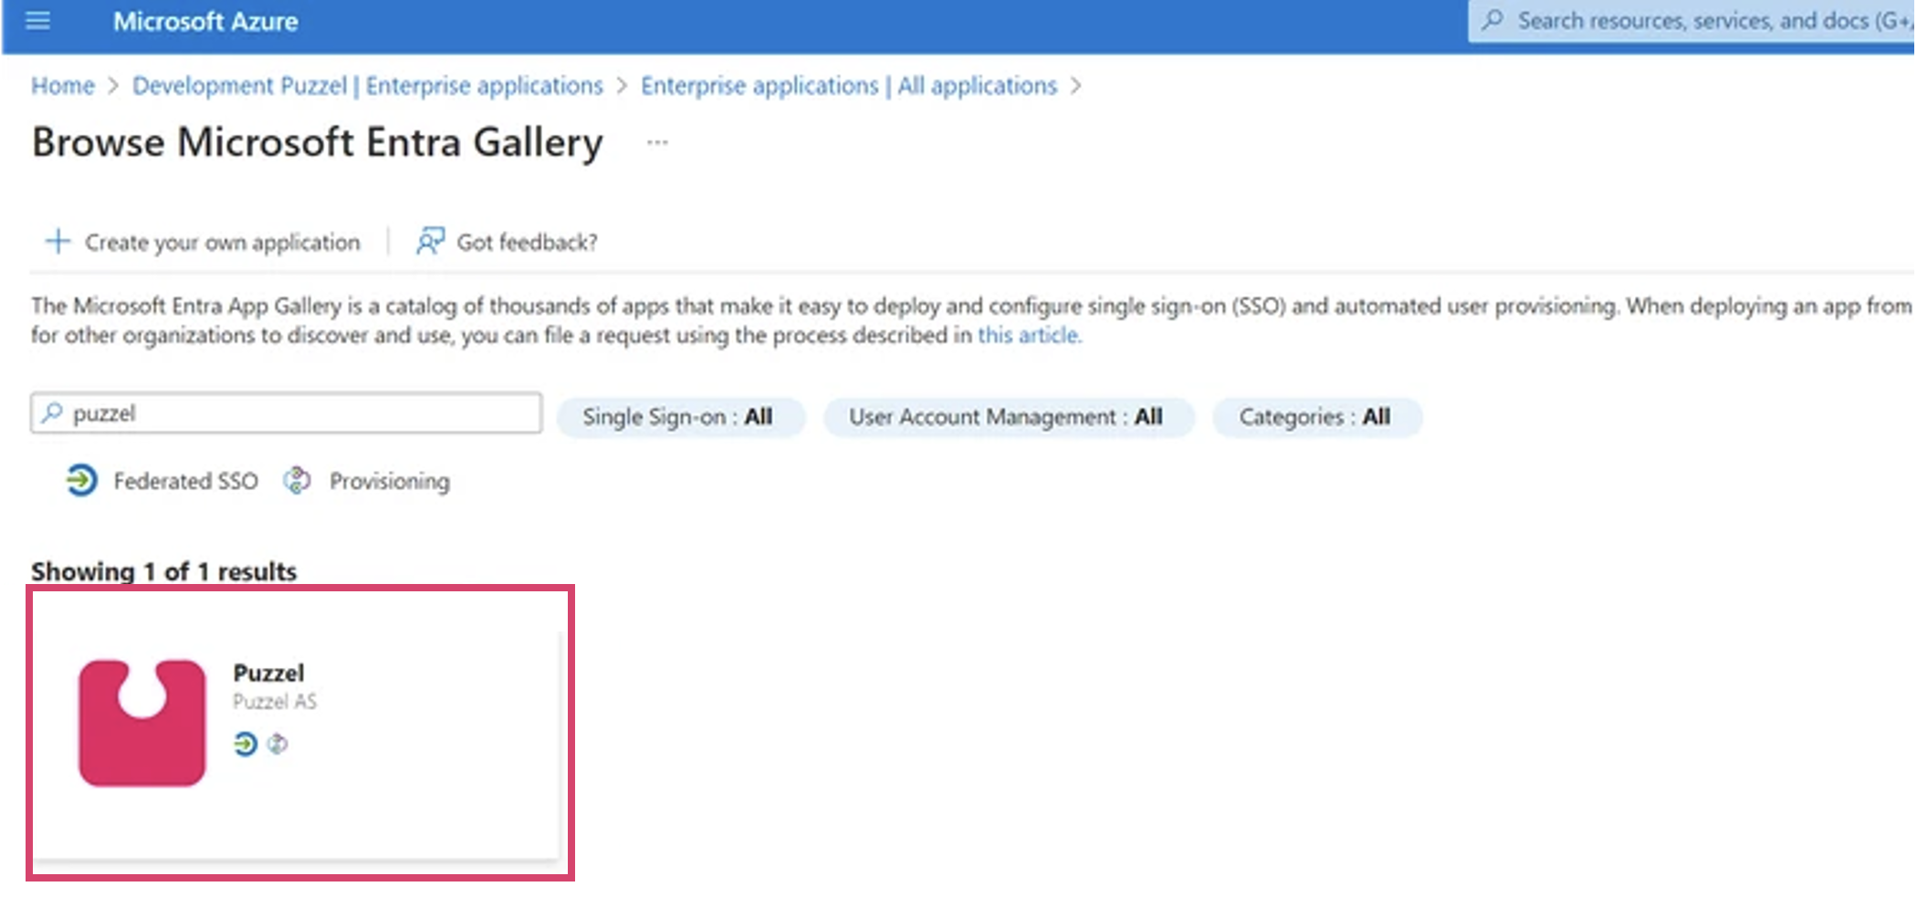Focus the Search resources, services, and docs box
The height and width of the screenshot is (918, 1917).
tap(1692, 21)
